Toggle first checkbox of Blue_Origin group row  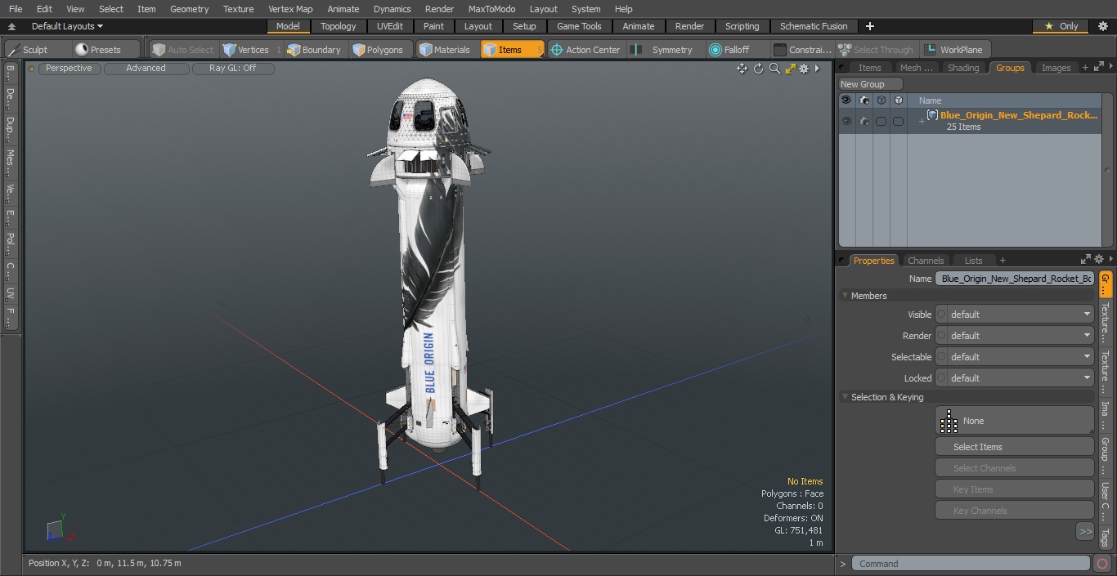click(881, 121)
